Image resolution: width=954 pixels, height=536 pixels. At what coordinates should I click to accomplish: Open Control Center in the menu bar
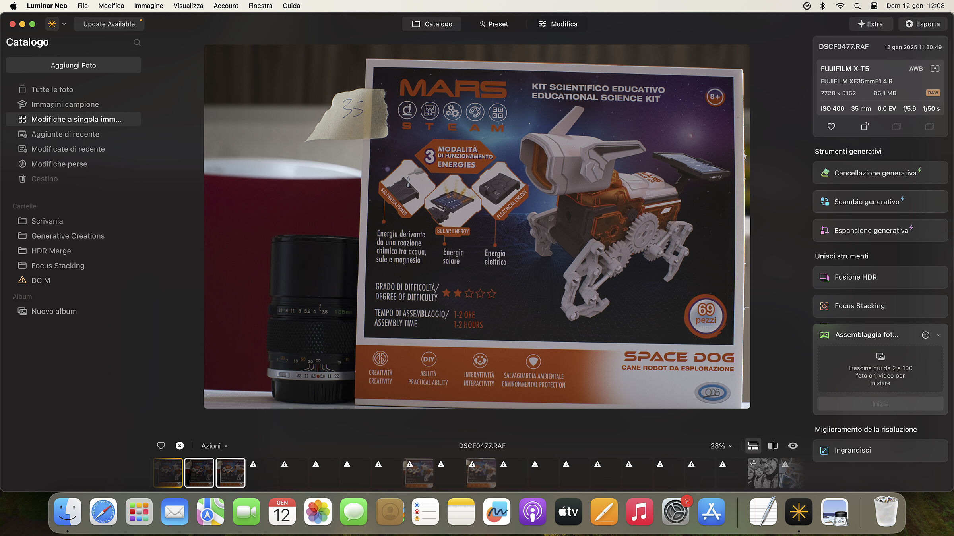click(874, 6)
